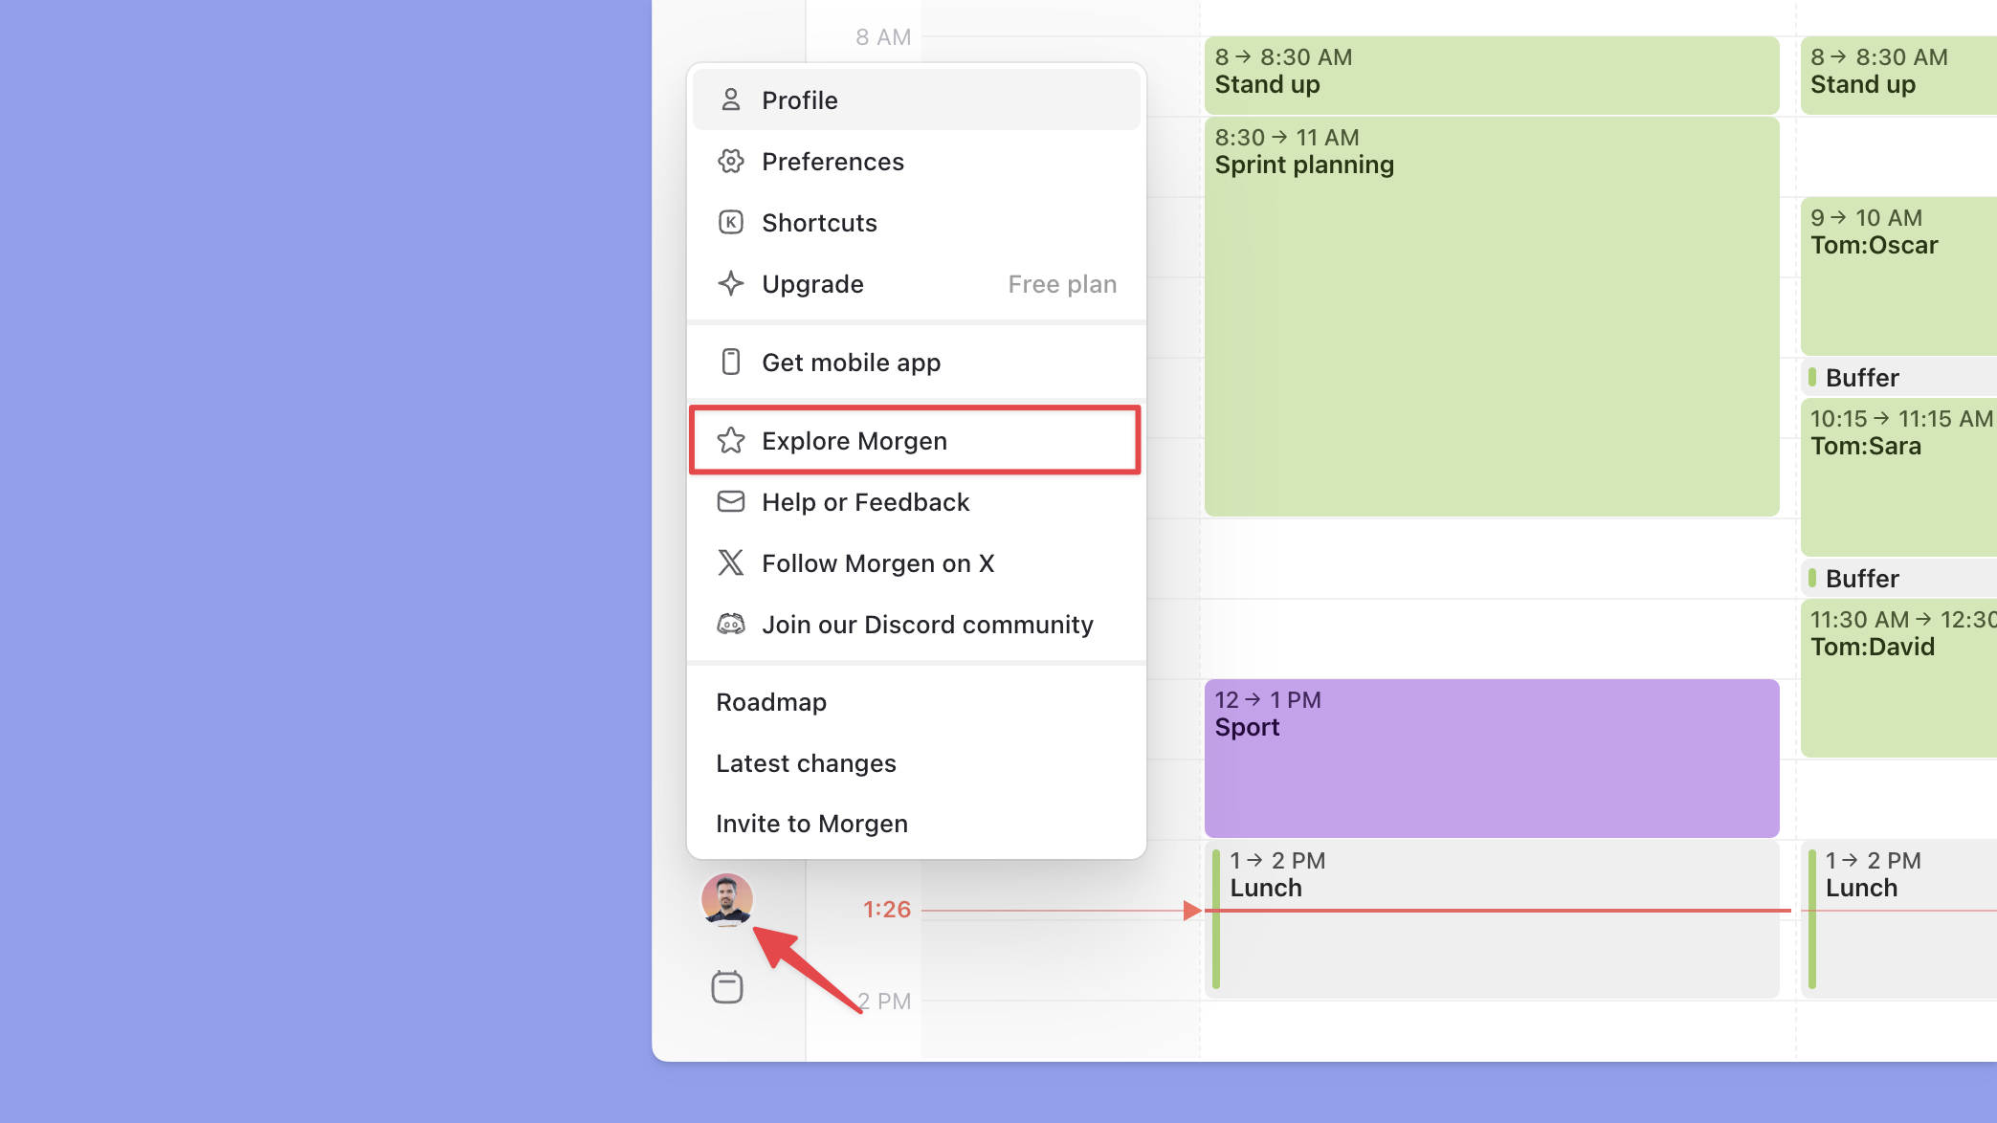Click the calendar icon below the avatar
Image resolution: width=1997 pixels, height=1123 pixels.
coord(727,986)
